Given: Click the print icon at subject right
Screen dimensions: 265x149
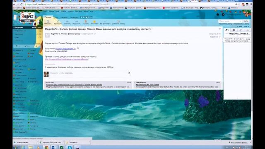Looking at the screenshot, I should [219, 29].
